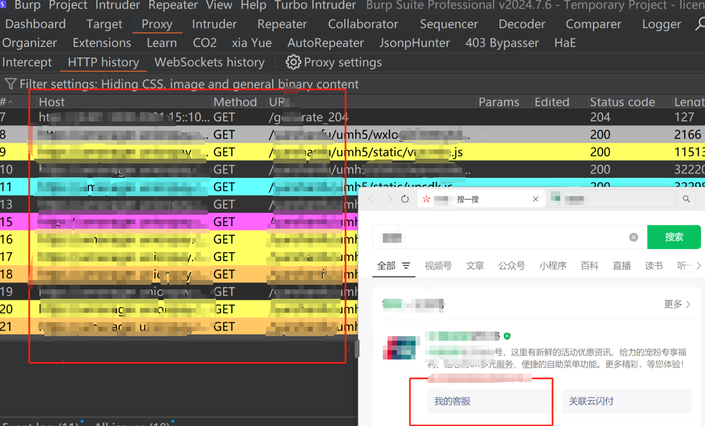This screenshot has width=705, height=426.
Task: Switch to the Intercept sub-tab
Action: [27, 62]
